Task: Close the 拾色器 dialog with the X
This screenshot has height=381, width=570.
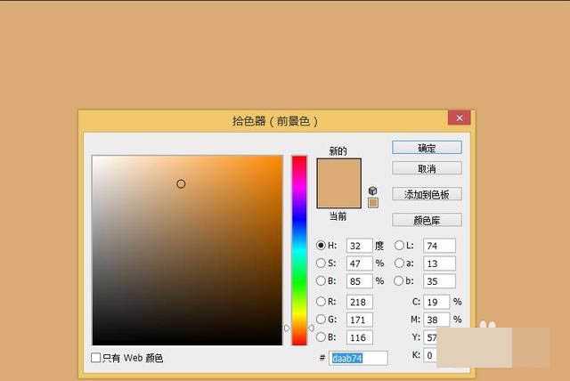Action: pos(460,118)
